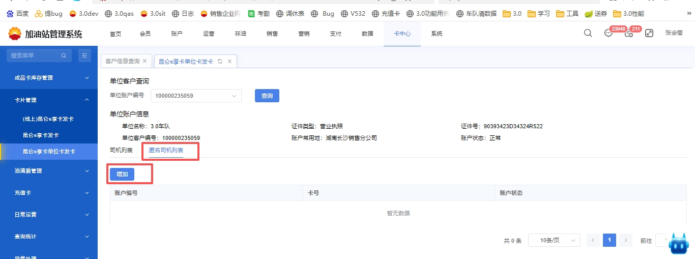Open the chat messages icon with 23948 badge
Viewport: 695px width, 259px height.
point(609,34)
